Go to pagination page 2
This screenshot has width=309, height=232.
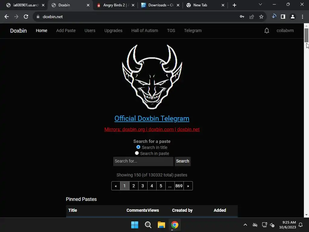[134, 186]
